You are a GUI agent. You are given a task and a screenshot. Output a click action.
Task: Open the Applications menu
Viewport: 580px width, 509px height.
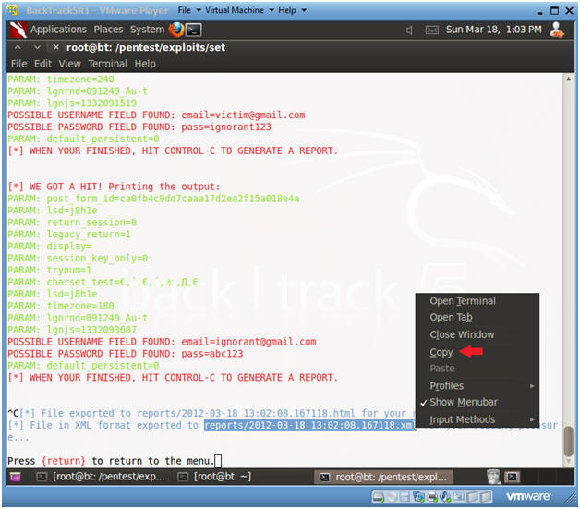pyautogui.click(x=58, y=30)
